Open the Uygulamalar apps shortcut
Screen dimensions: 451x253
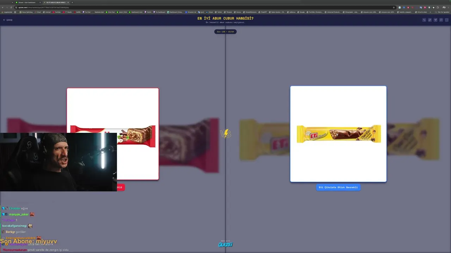point(7,12)
